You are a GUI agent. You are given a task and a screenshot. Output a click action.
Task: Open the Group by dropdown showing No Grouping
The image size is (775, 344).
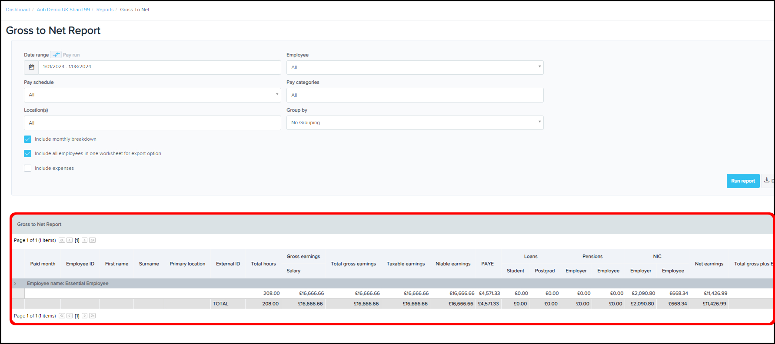pyautogui.click(x=415, y=123)
